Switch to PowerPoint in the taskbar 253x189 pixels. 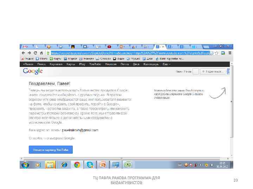pos(103,165)
